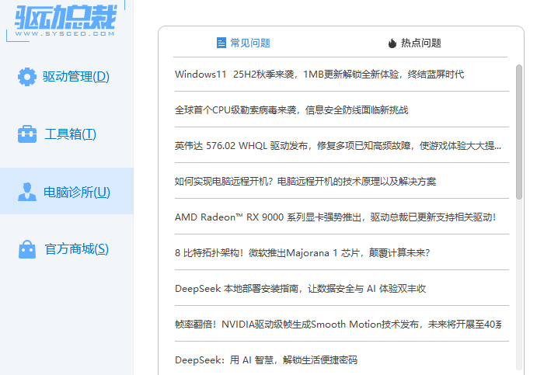The image size is (544, 375).
Task: Read the CPU级勒索病毒 article
Action: pos(291,110)
